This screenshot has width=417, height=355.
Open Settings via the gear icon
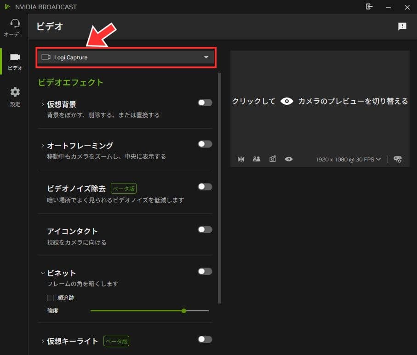click(15, 92)
